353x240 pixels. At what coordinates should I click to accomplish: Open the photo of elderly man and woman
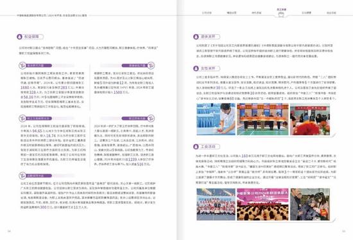(310, 205)
